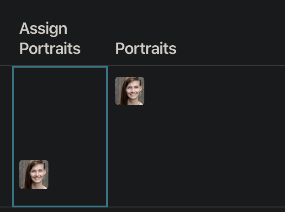Open the smiling woman photo under Portraits
Image resolution: width=285 pixels, height=212 pixels.
(x=130, y=91)
